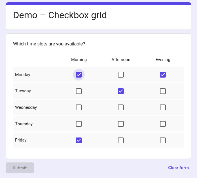
Task: Click the Thursday row label
Action: click(x=24, y=124)
